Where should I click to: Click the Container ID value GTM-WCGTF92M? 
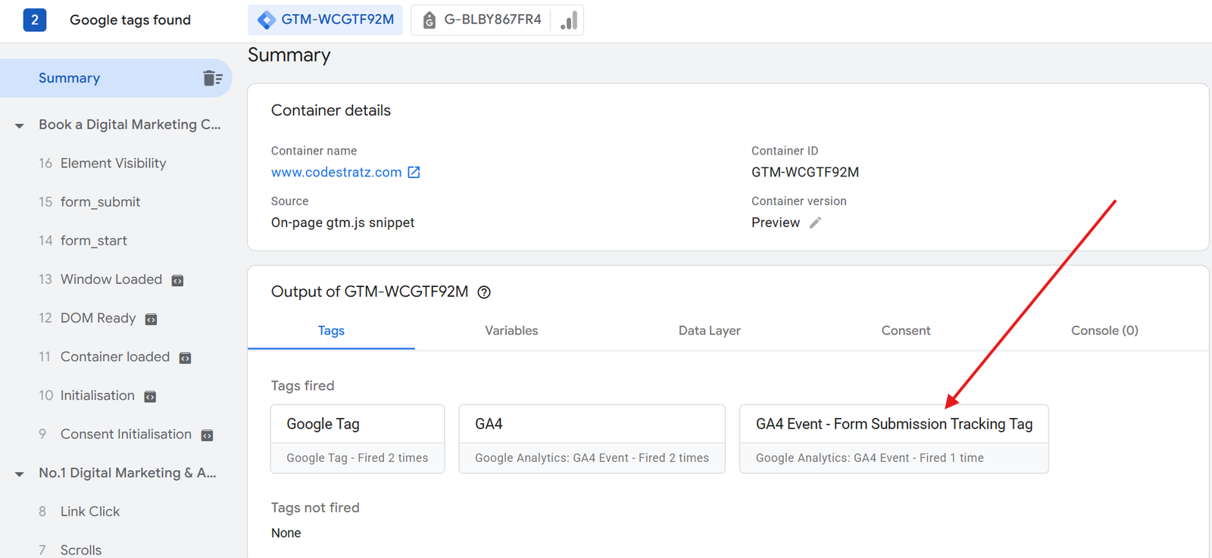click(805, 172)
